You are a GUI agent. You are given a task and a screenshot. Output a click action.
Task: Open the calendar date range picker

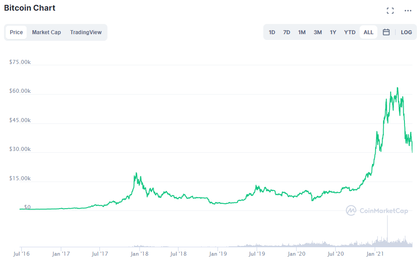pos(386,32)
